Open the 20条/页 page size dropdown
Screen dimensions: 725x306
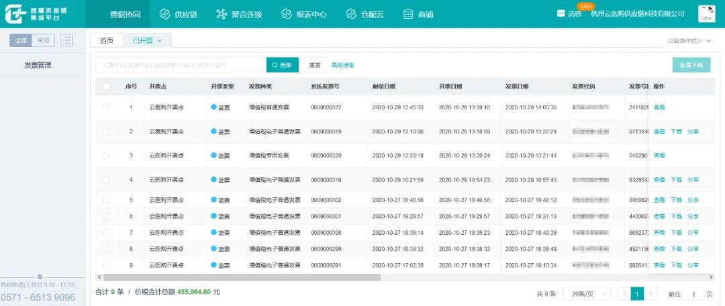[587, 294]
